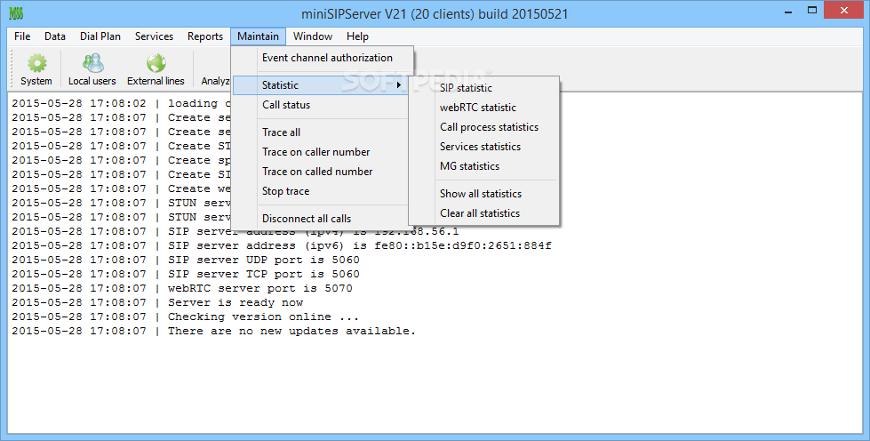
Task: Minimize the miniSIPServer window
Action: coord(788,11)
